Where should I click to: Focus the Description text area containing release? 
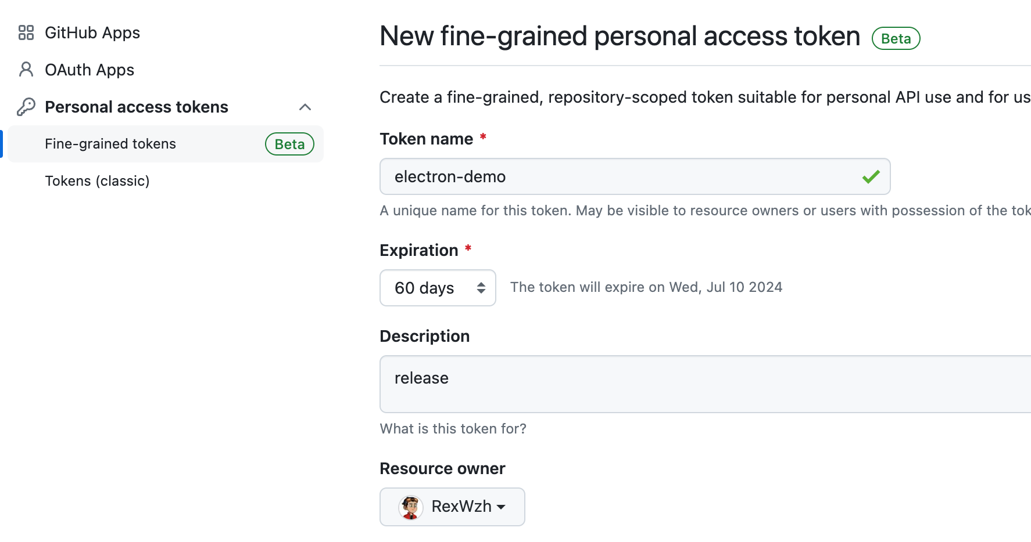[706, 384]
